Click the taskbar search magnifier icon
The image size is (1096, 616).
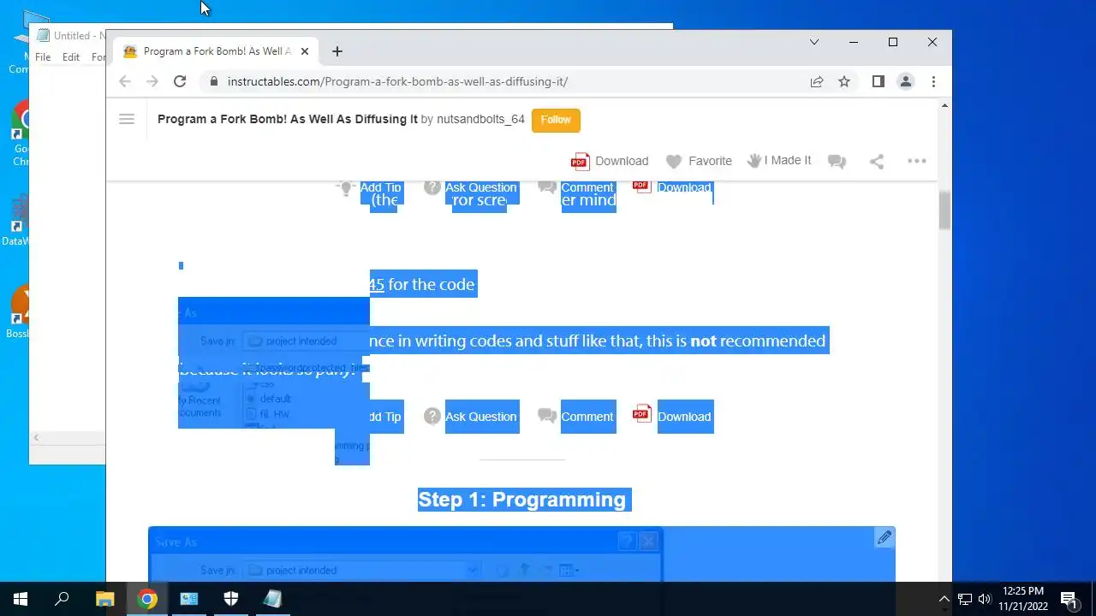[x=62, y=599]
